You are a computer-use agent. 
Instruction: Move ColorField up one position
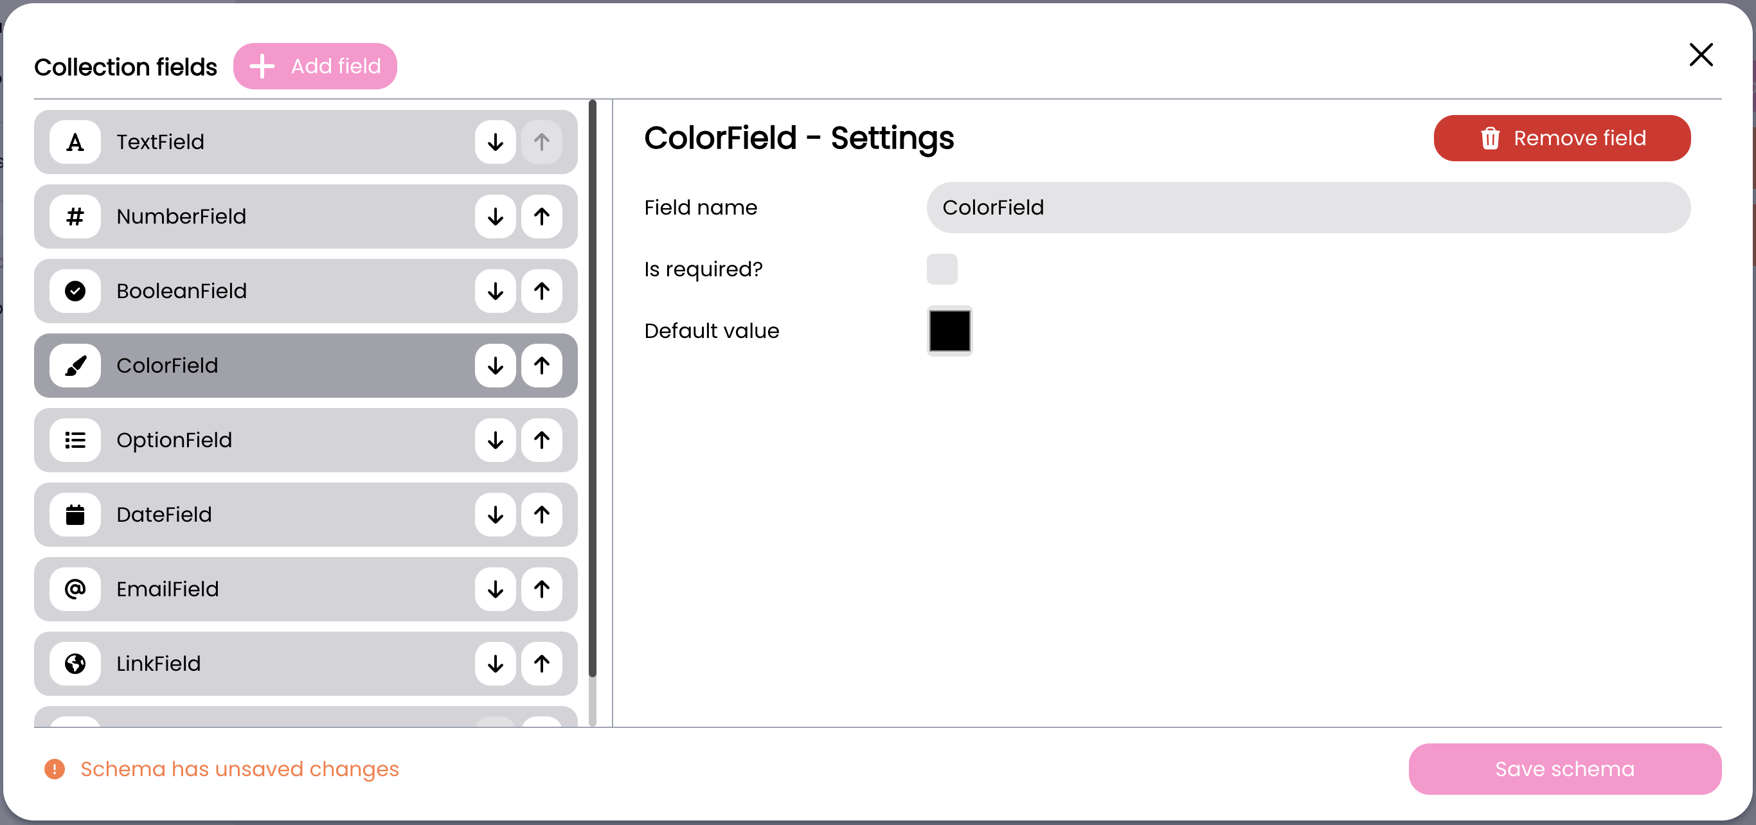pyautogui.click(x=541, y=366)
